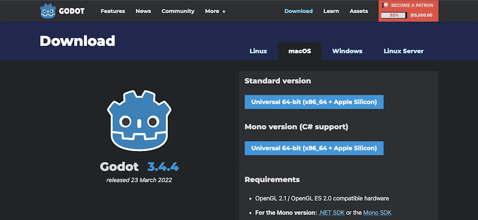Go to the News section
This screenshot has height=220, width=478.
[x=143, y=11]
